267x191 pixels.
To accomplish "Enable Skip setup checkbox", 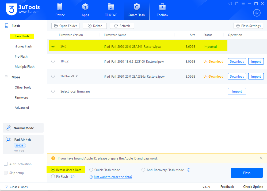I will pos(6,173).
